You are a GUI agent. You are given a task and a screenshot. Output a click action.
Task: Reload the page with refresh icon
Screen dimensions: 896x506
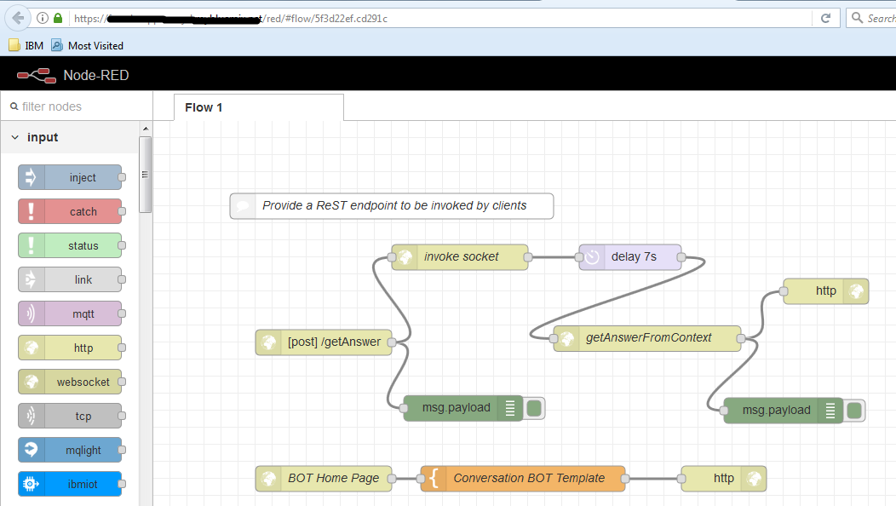pos(825,18)
